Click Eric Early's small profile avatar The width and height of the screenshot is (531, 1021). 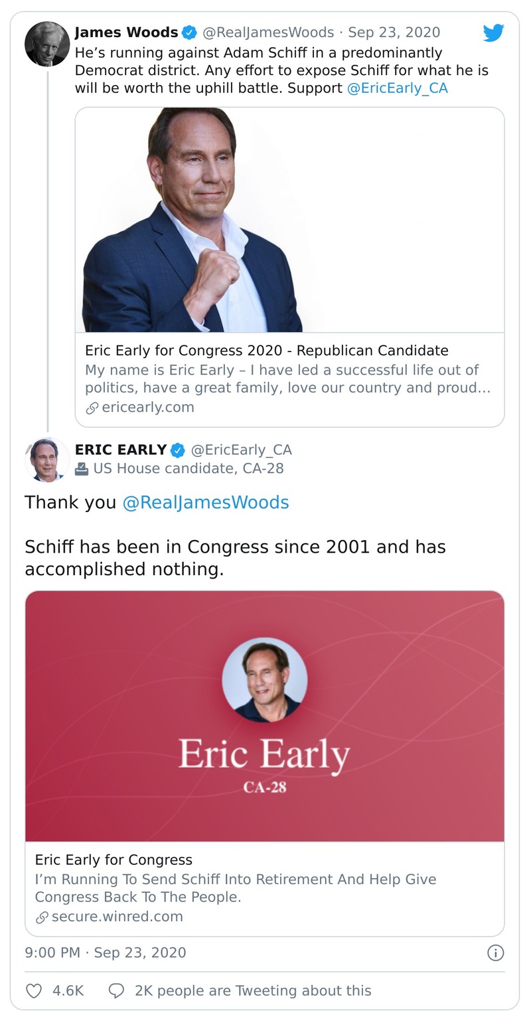coord(47,459)
